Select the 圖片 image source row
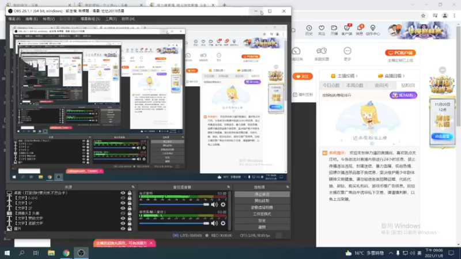This screenshot has height=259, width=461. (69, 228)
